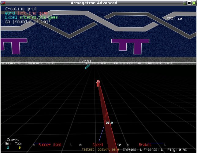Screen dimensions: 197x153
Task: Click the FPS: 10 counter
Action: click(x=174, y=19)
